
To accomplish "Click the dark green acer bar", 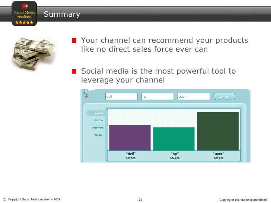I will [x=218, y=131].
